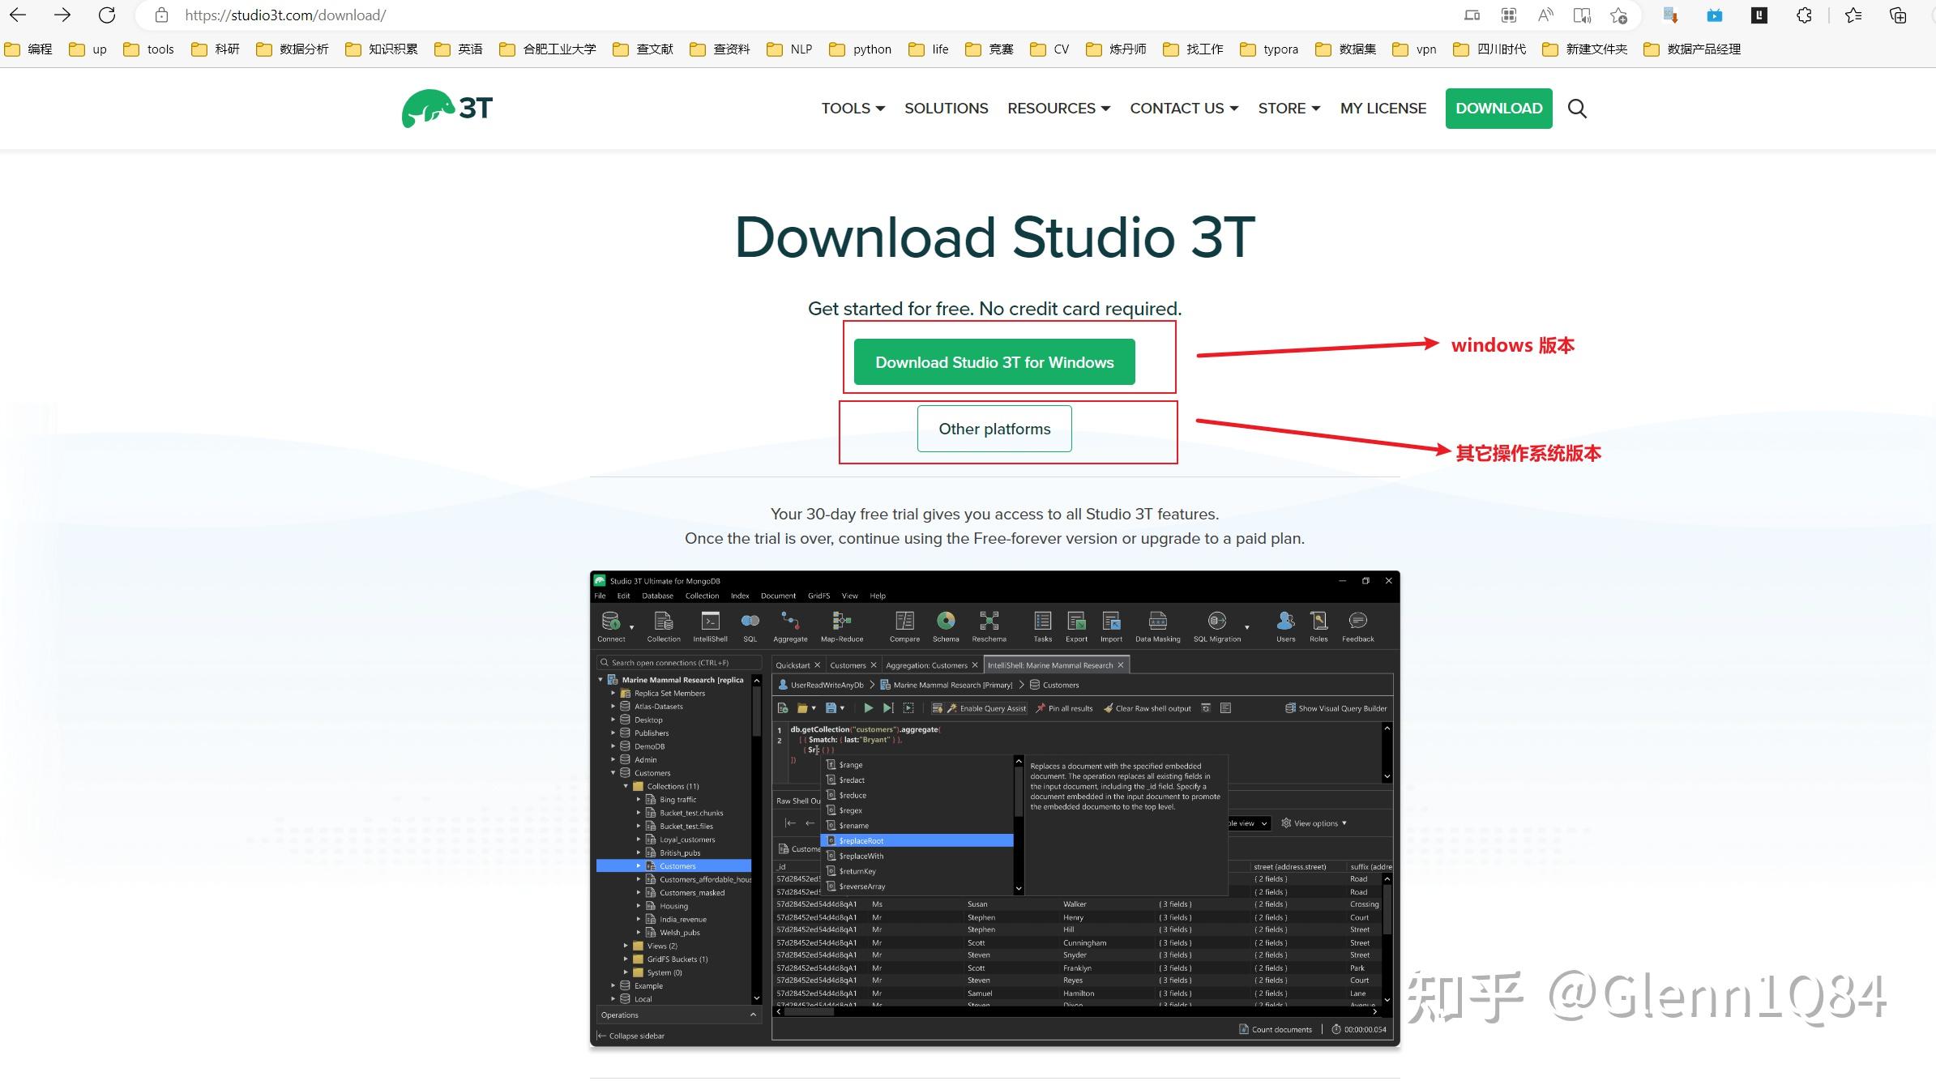Open the Compare tool
This screenshot has width=1936, height=1081.
tap(904, 622)
